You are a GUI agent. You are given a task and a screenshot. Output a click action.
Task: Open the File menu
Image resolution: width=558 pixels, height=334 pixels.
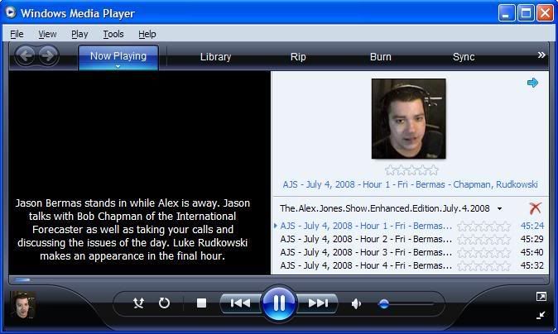[x=17, y=34]
